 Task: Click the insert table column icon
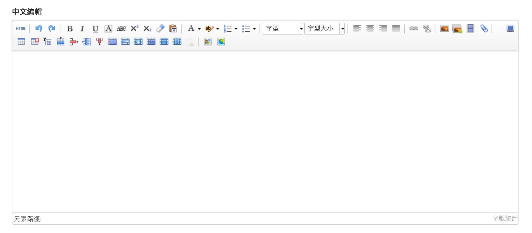pos(86,42)
